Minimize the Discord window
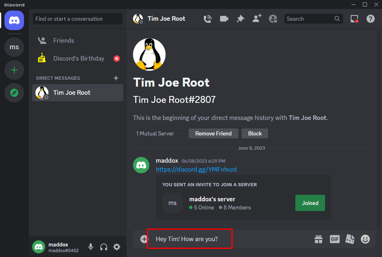The height and width of the screenshot is (257, 382). [354, 4]
